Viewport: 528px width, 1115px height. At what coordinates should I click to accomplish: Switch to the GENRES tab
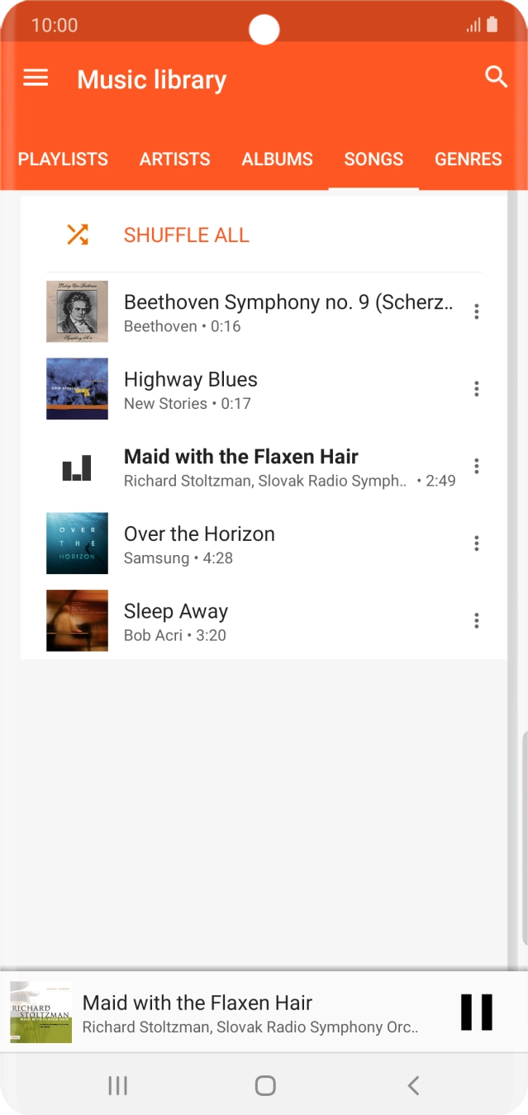coord(468,159)
